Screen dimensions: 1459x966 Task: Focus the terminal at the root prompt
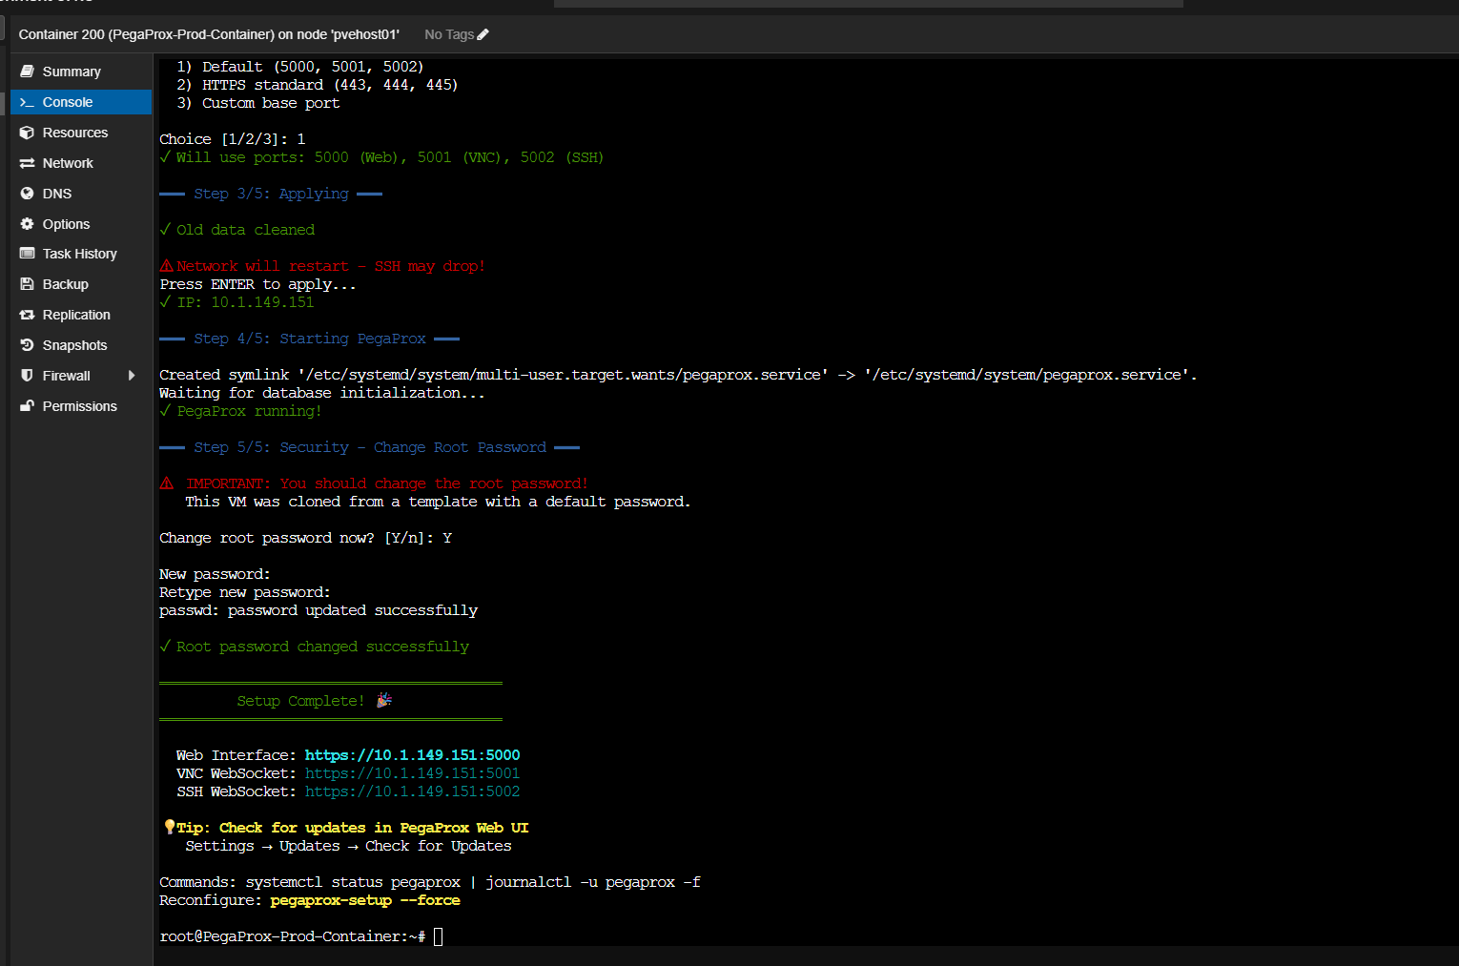pyautogui.click(x=438, y=936)
